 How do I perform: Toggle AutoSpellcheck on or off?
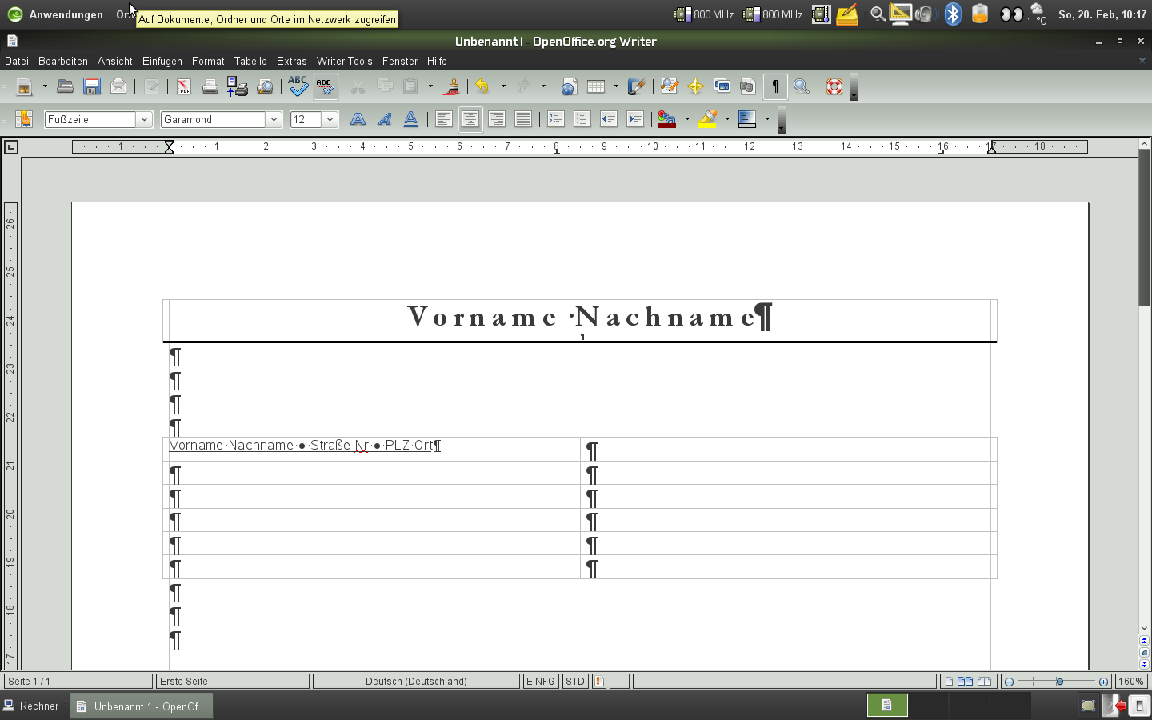[326, 86]
